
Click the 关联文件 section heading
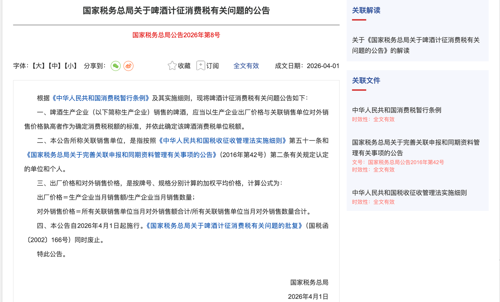pyautogui.click(x=366, y=80)
